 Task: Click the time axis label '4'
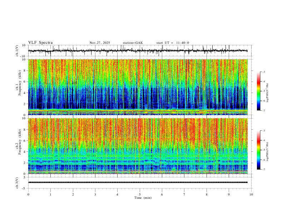coord(117,194)
